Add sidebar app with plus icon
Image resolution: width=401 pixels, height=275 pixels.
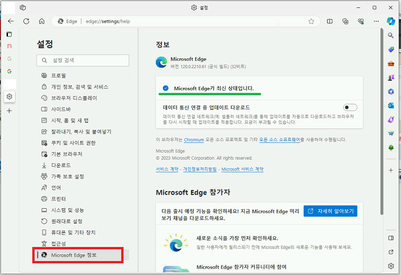click(391, 170)
